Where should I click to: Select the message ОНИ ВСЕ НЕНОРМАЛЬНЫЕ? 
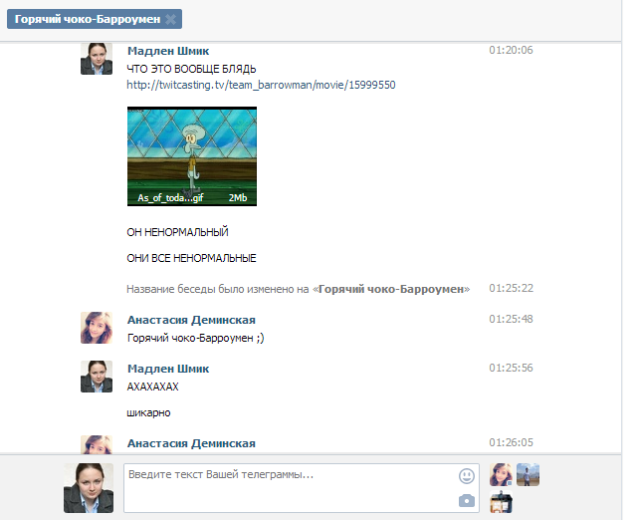191,258
